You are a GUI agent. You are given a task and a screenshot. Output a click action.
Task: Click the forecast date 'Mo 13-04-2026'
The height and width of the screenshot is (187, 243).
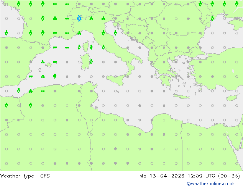(162, 176)
